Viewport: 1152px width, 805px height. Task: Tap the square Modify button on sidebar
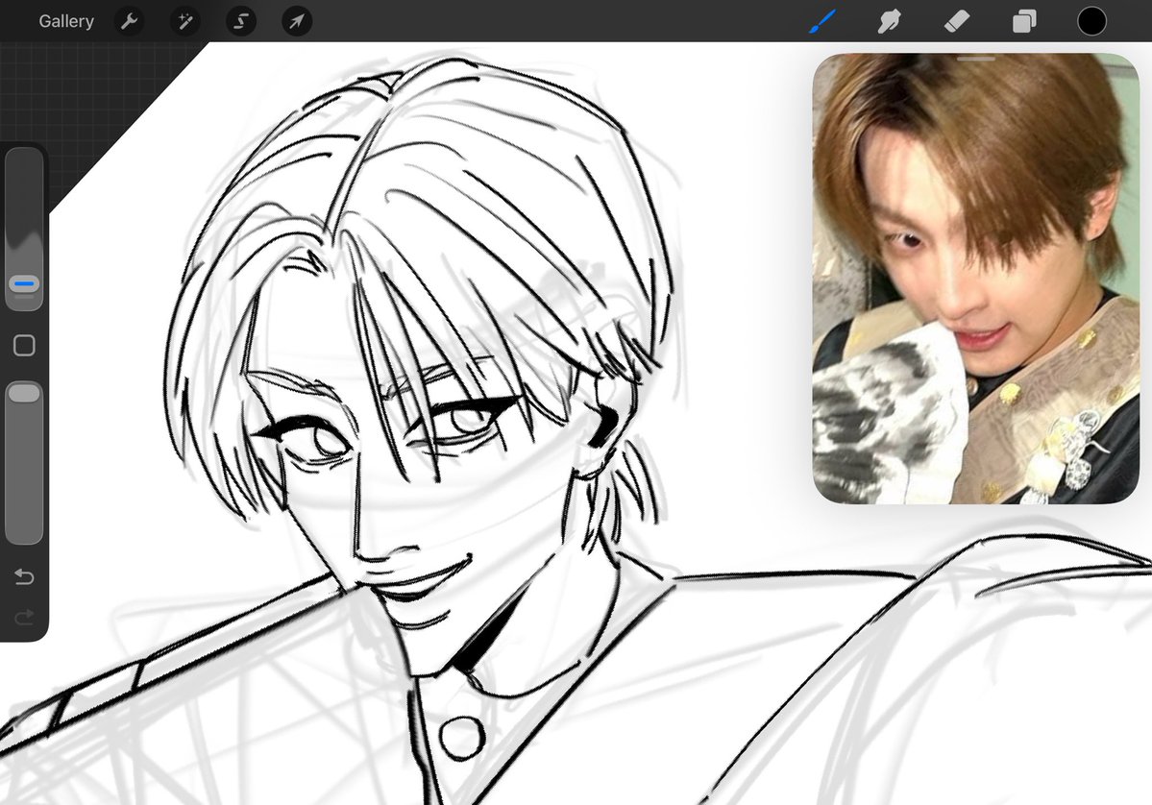(24, 345)
